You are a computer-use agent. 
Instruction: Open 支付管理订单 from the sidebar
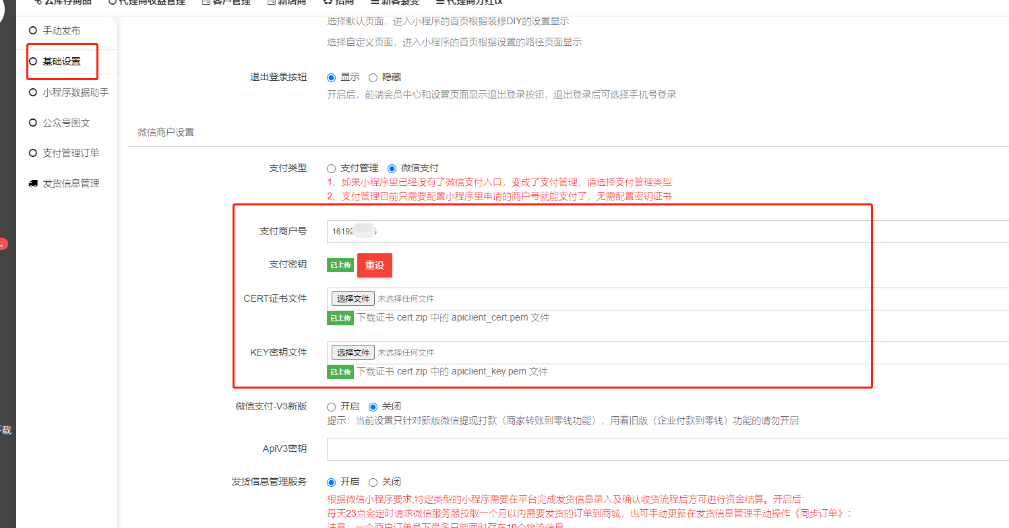pos(71,153)
